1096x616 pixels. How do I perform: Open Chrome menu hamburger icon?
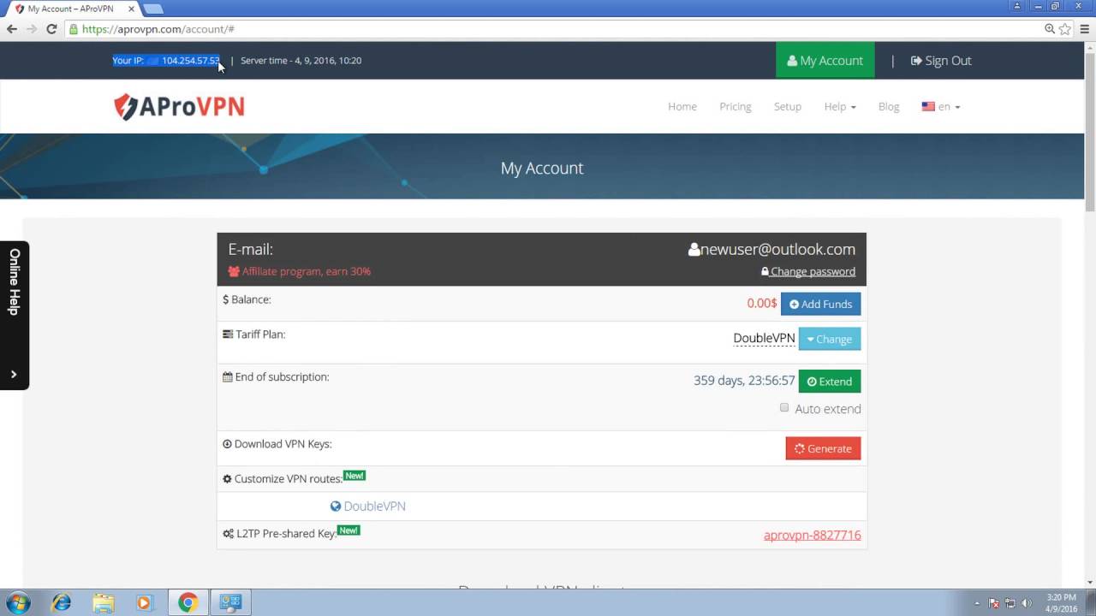tap(1083, 29)
